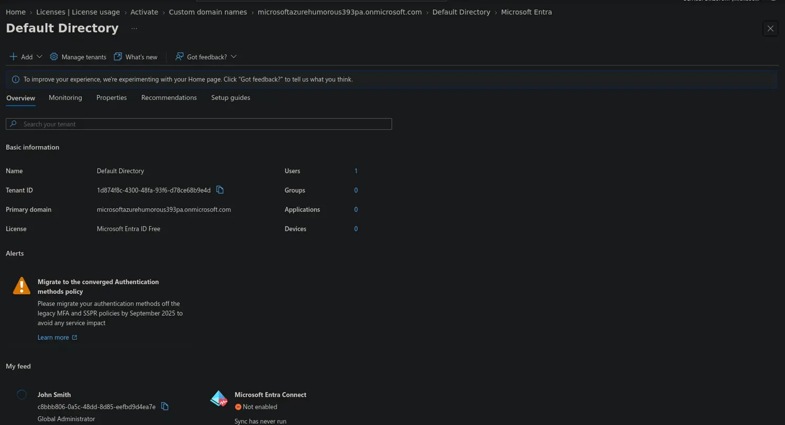
Task: Open the Add dropdown menu
Action: (26, 57)
